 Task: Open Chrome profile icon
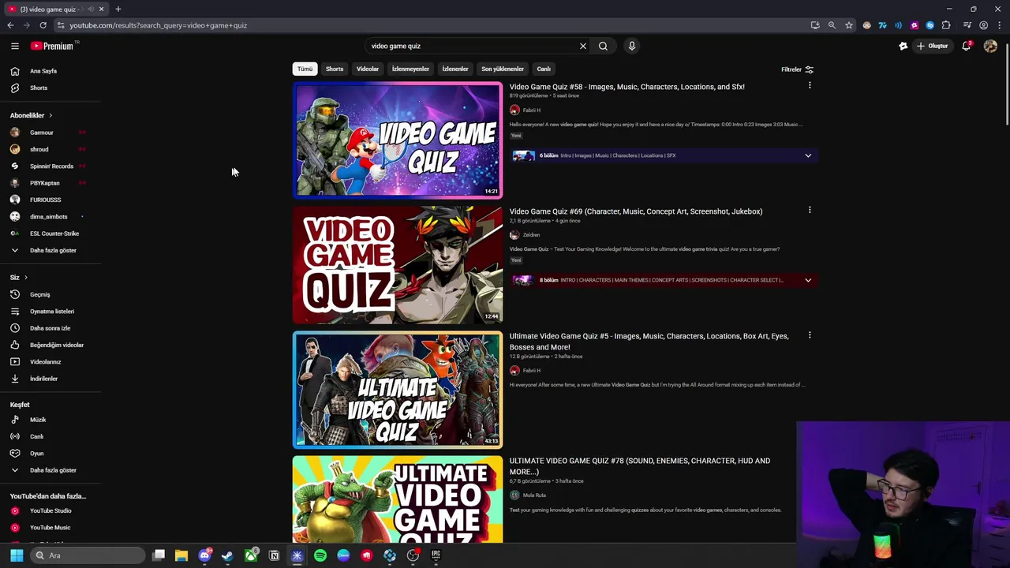(983, 25)
